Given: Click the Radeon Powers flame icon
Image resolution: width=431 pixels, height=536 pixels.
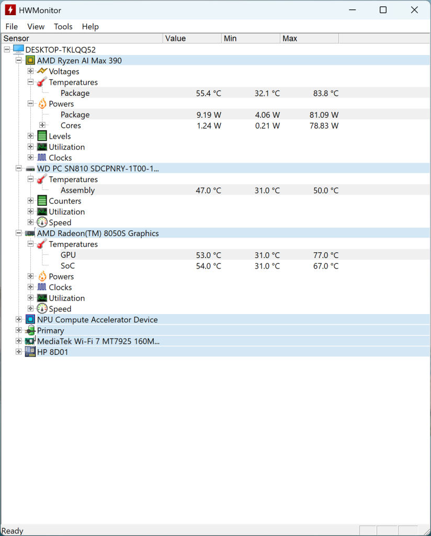Looking at the screenshot, I should pos(42,276).
